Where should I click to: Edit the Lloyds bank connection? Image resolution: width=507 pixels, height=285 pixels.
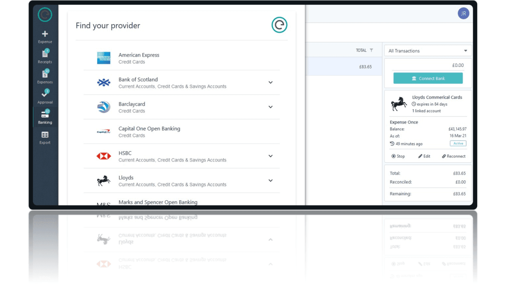tap(424, 156)
